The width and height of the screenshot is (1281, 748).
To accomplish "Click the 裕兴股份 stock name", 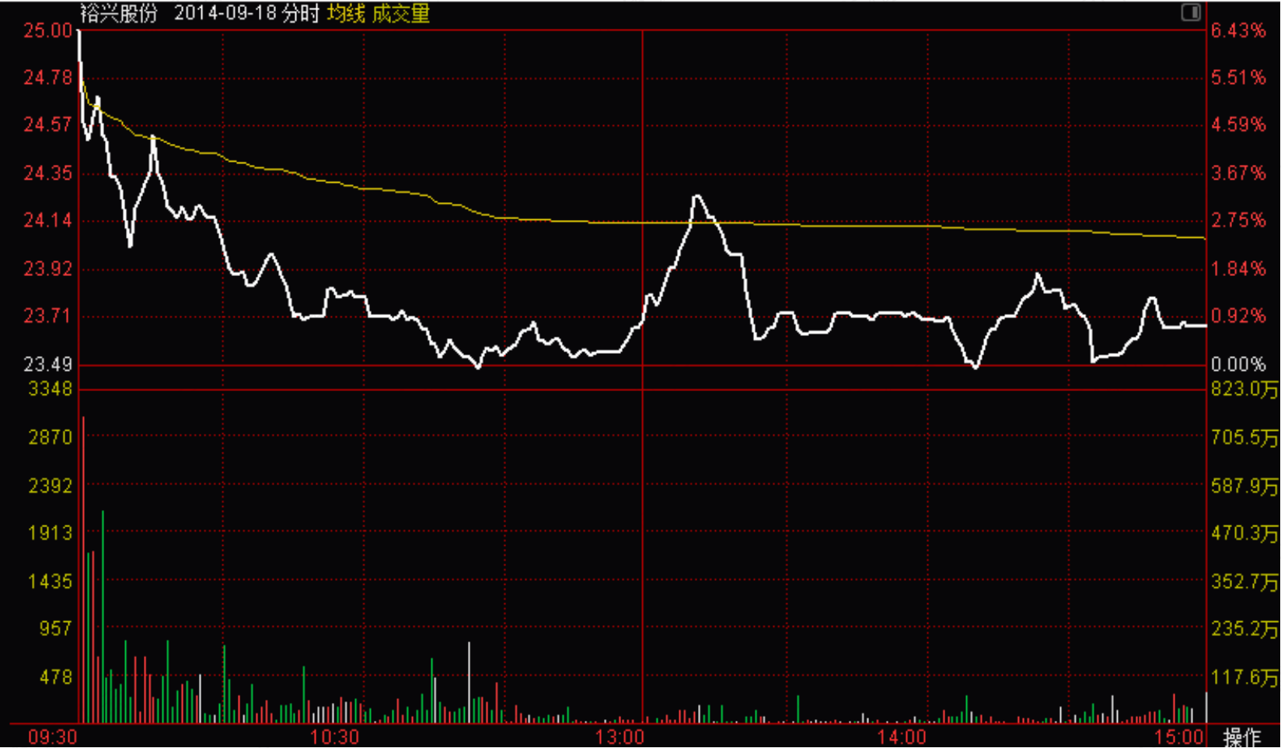I will [118, 13].
